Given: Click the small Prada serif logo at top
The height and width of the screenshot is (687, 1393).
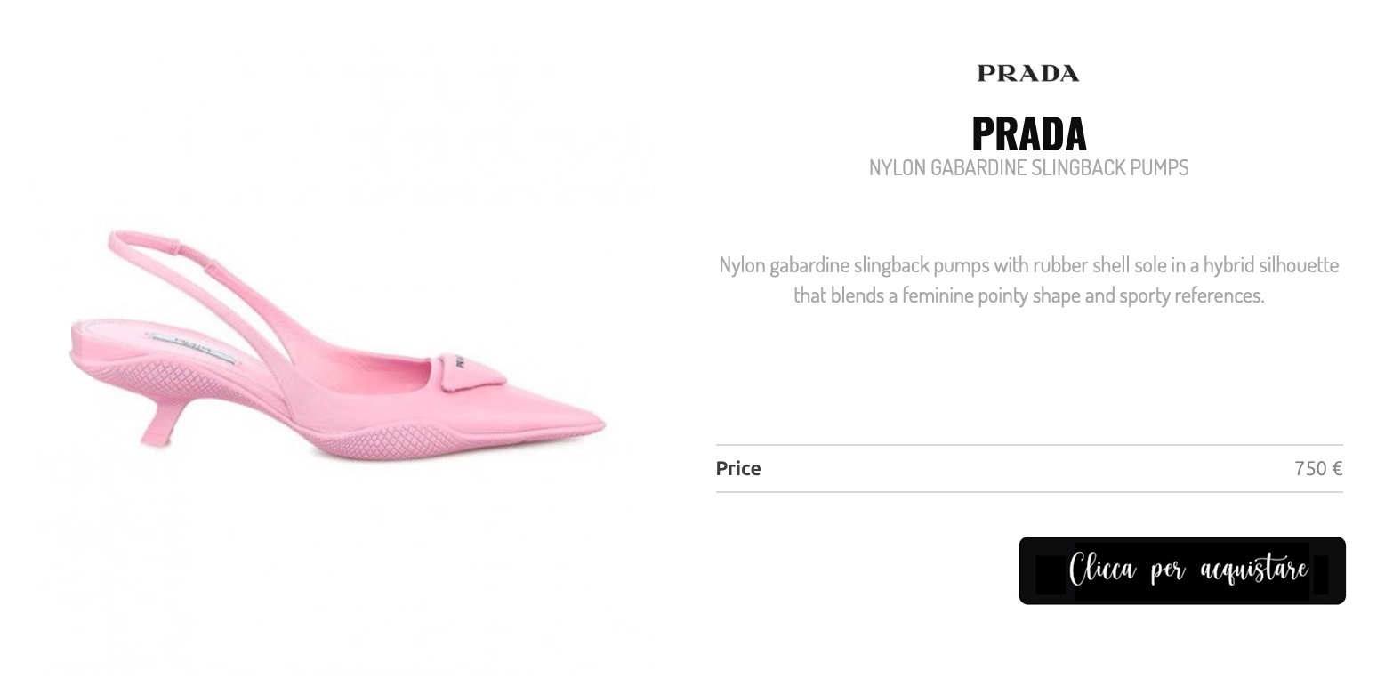Looking at the screenshot, I should tap(1028, 73).
